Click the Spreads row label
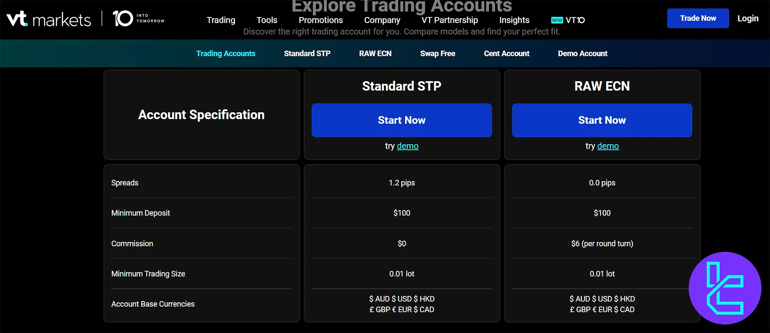 point(125,183)
